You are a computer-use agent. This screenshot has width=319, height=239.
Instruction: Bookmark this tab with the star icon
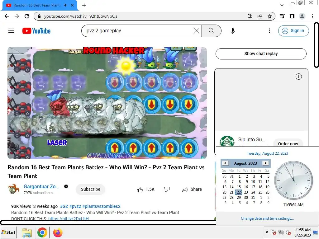(x=270, y=16)
